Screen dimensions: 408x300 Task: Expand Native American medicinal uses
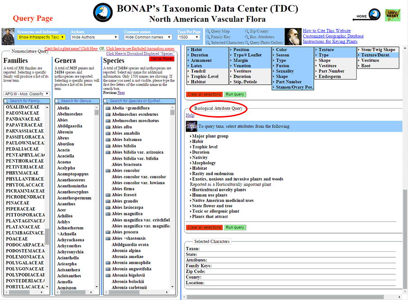(x=222, y=200)
